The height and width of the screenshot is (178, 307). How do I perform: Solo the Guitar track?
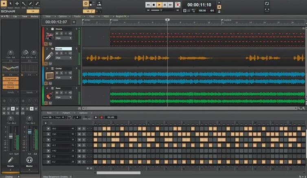coord(61,73)
